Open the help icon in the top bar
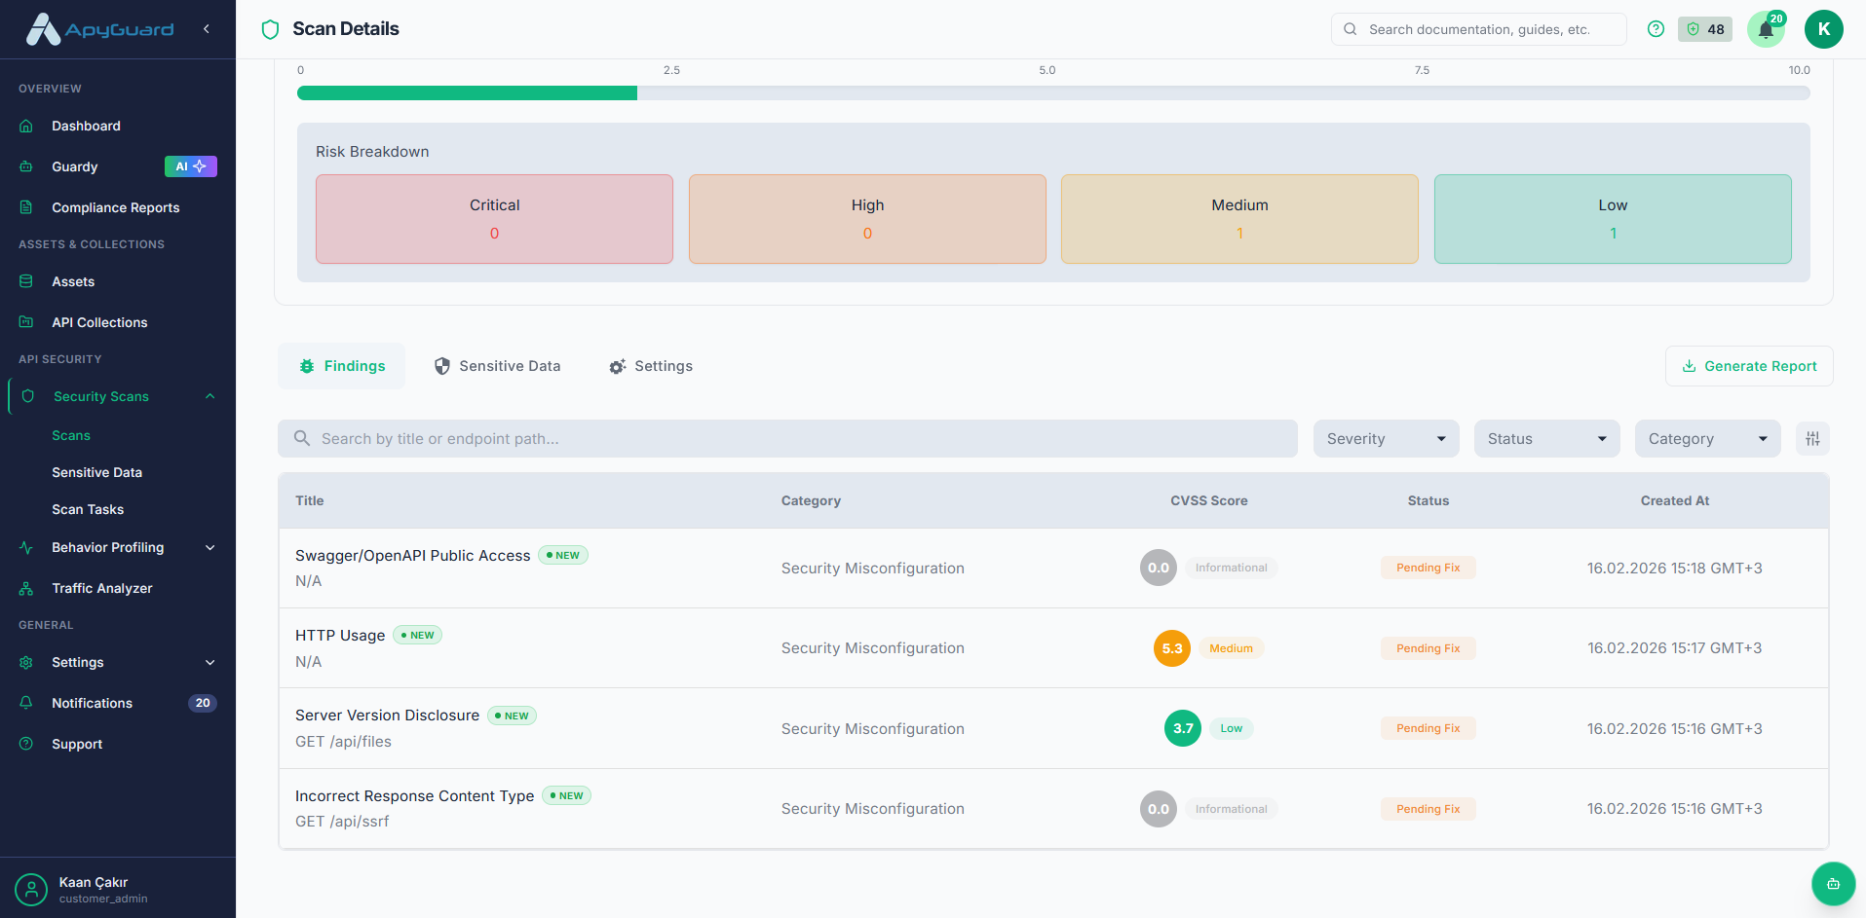 1656,29
